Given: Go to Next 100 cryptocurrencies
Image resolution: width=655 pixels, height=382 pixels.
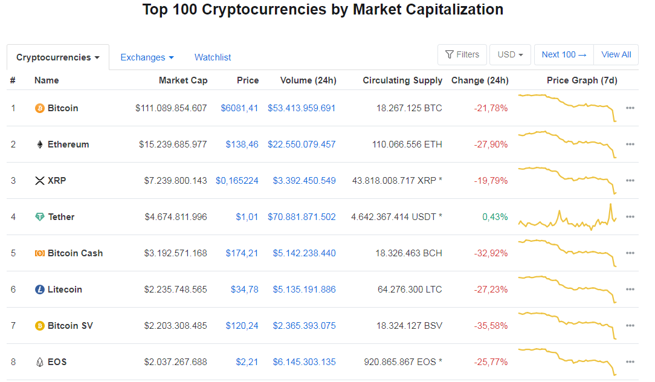Looking at the screenshot, I should (564, 54).
